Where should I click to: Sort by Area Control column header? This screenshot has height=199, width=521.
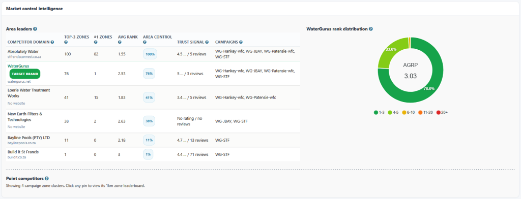click(158, 37)
